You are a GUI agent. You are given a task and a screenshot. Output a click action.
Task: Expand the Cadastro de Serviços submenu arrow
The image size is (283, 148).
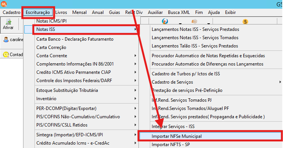pyautogui.click(x=280, y=82)
